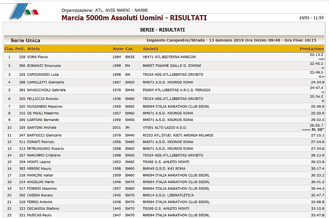Click the 'Organizzazione: ATL. AVIS NARNI - NARNI' line
The height and width of the screenshot is (218, 329).
pos(104,10)
